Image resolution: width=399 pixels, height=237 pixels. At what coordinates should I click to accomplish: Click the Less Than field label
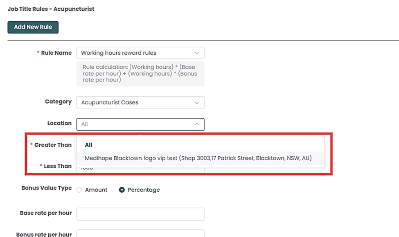coord(57,166)
